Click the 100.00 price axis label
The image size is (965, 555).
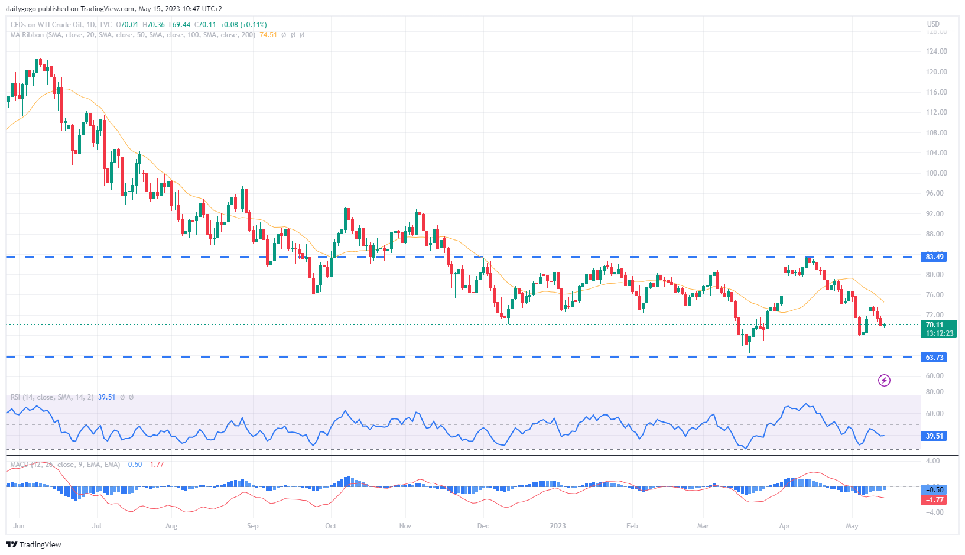click(x=937, y=173)
